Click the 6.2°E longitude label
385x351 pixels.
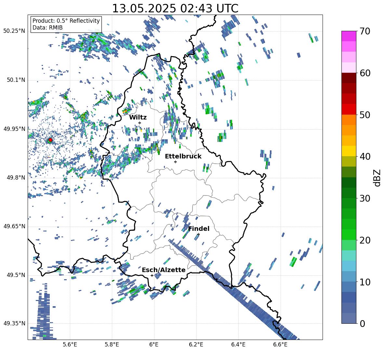click(x=196, y=345)
